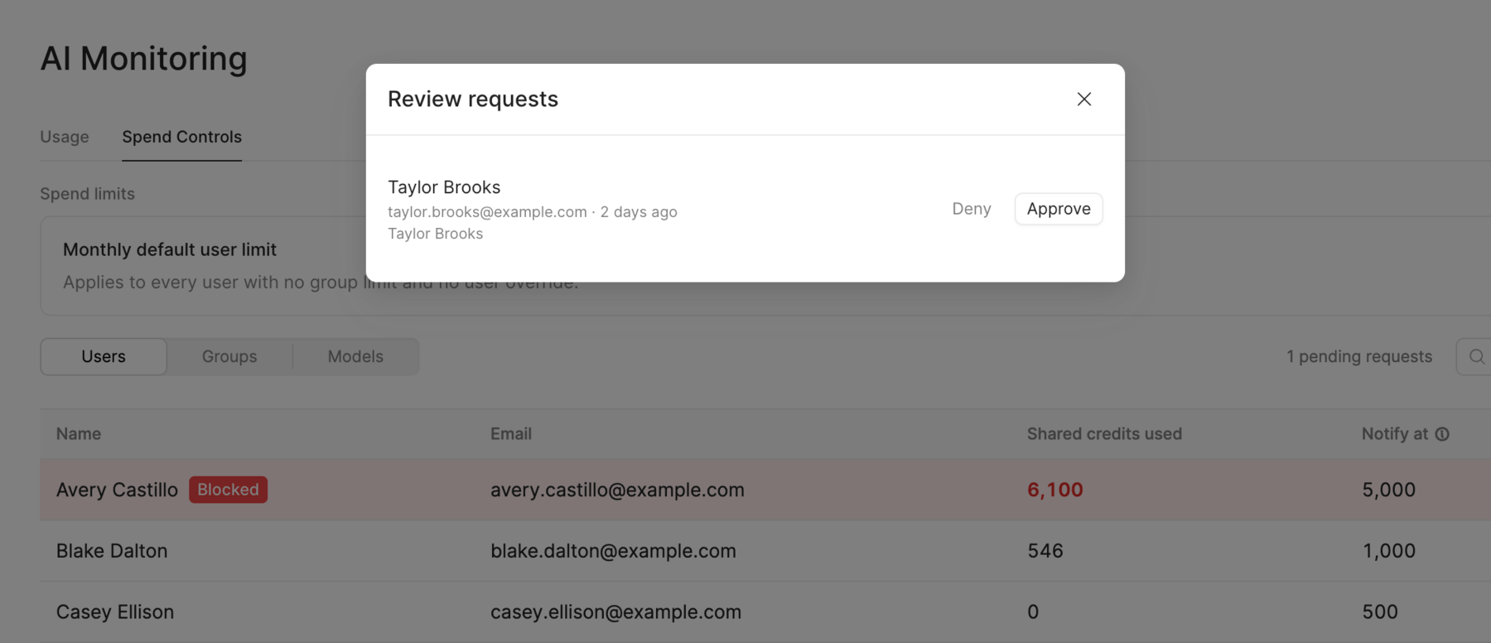Viewport: 1491px width, 643px height.
Task: Select the Avery Castillo name cell
Action: [117, 490]
